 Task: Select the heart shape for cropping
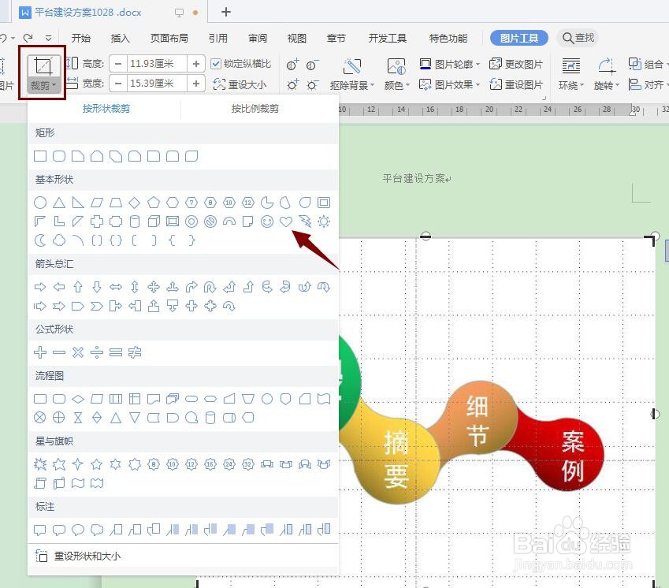286,221
